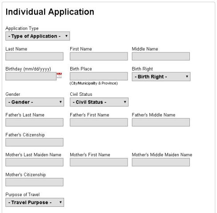Open the Type of Application dropdown

coord(38,36)
